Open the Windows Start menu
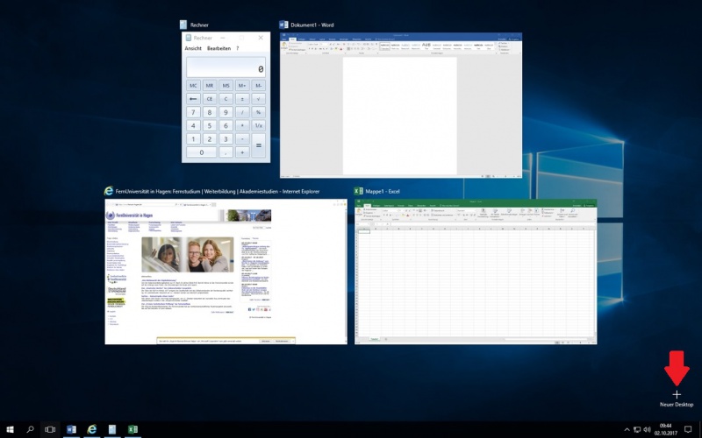This screenshot has width=702, height=438. point(10,429)
